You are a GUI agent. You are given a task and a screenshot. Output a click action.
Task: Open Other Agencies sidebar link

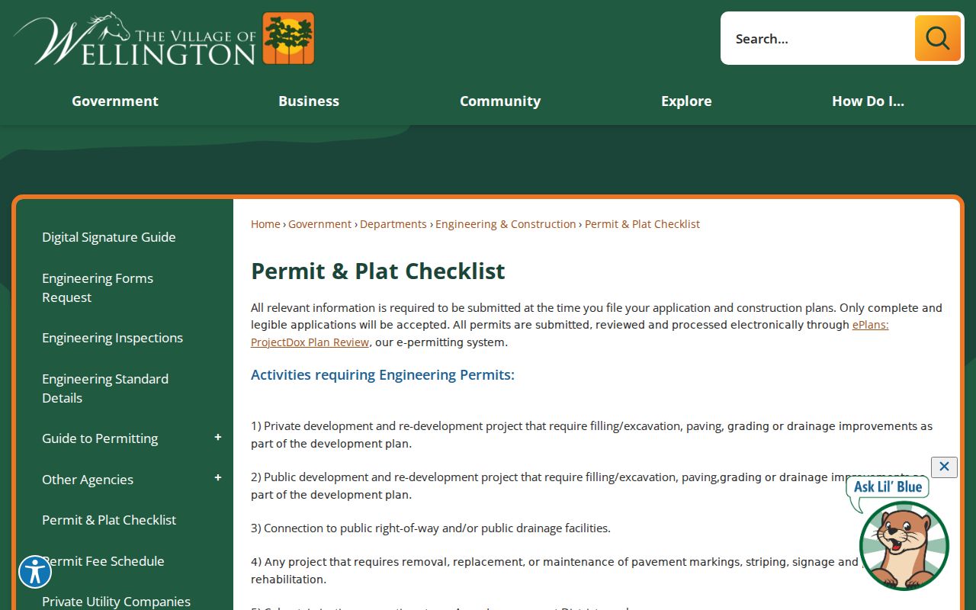click(x=88, y=480)
